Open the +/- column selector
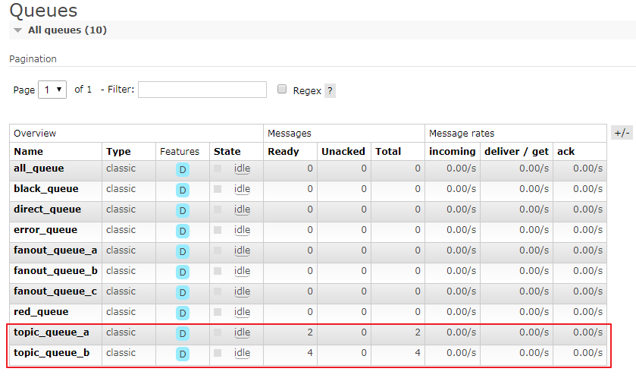The image size is (636, 378). [x=622, y=133]
